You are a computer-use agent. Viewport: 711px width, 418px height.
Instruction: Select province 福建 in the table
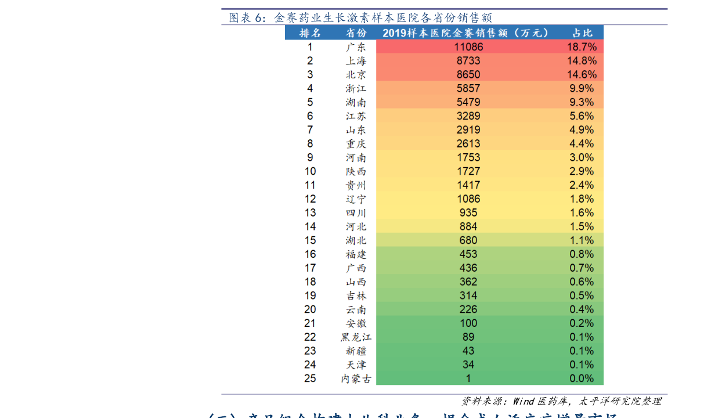356,254
